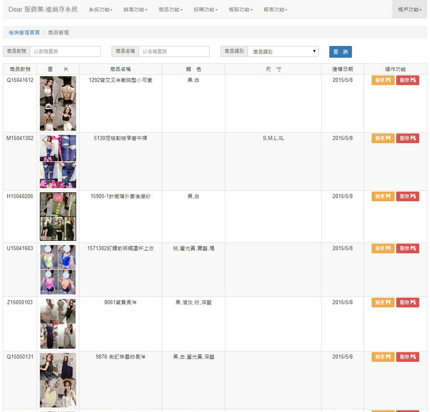Image resolution: width=430 pixels, height=412 pixels.
Task: Click the blue 查詢 search button
Action: pyautogui.click(x=340, y=52)
